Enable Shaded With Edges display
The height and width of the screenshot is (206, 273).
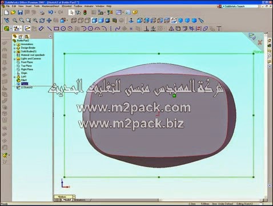point(94,20)
